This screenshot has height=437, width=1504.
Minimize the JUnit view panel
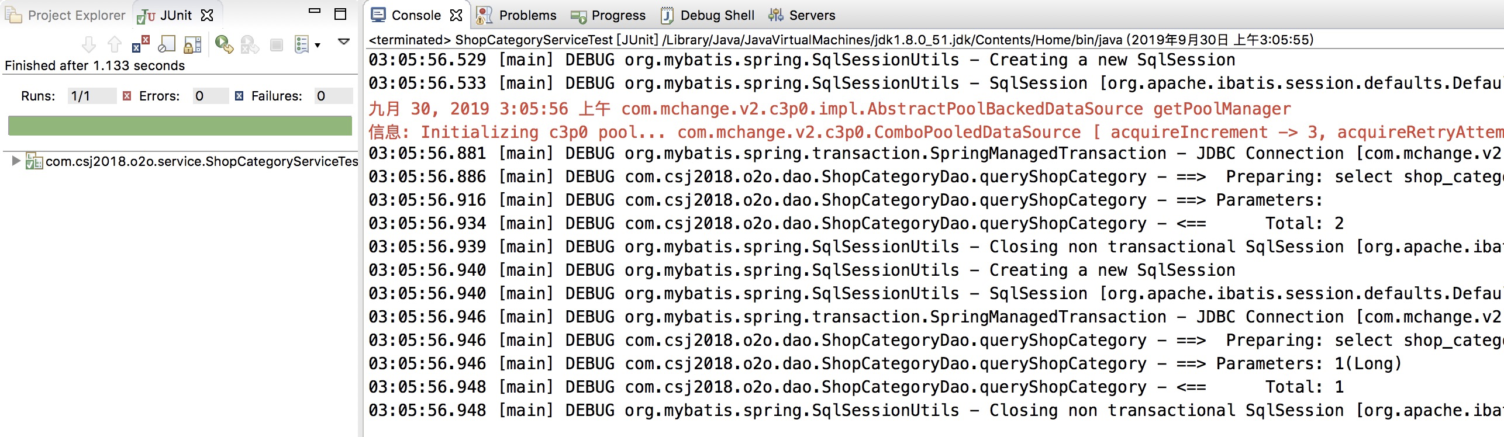315,11
